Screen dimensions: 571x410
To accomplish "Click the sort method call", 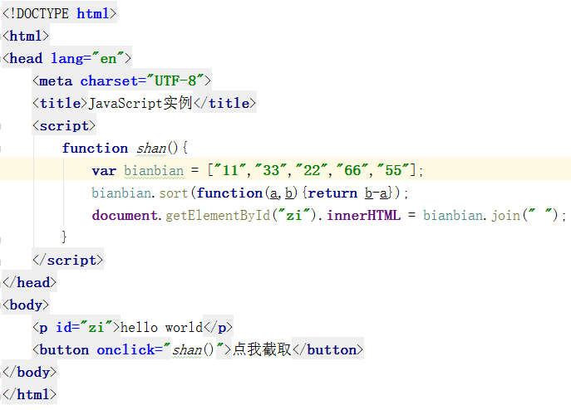I will (x=175, y=193).
